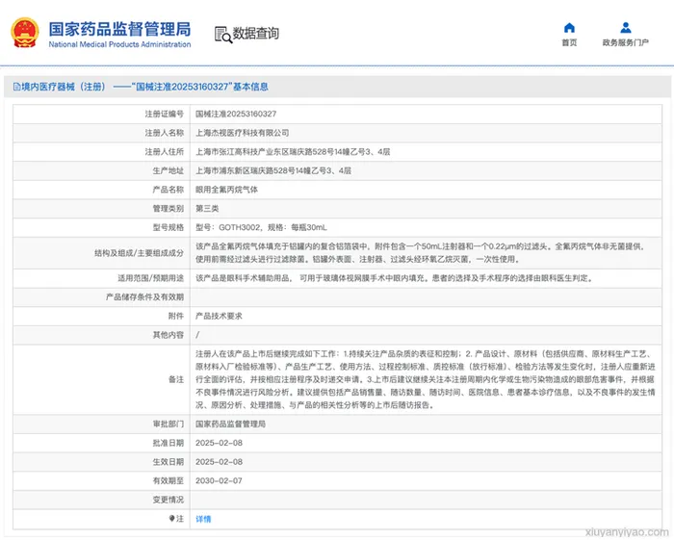Image resolution: width=674 pixels, height=540 pixels.
Task: Click the 国家药品监督管理局 site title
Action: coord(120,29)
